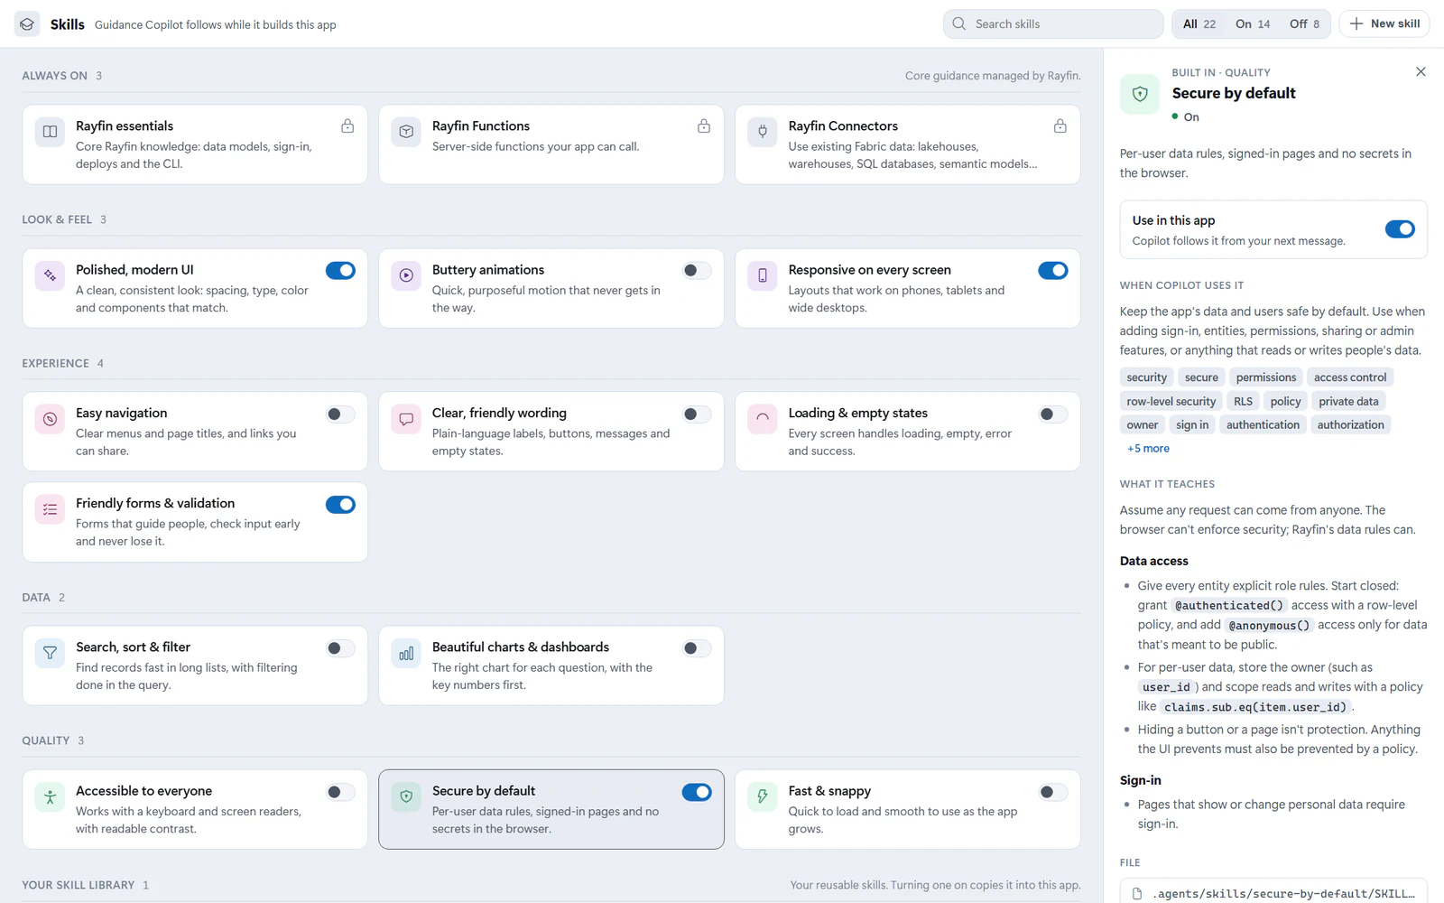Click the Friendly forms & validation list icon

(50, 509)
